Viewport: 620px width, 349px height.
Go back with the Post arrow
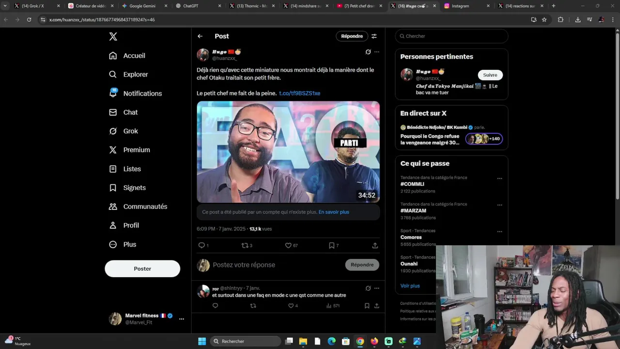(x=200, y=36)
